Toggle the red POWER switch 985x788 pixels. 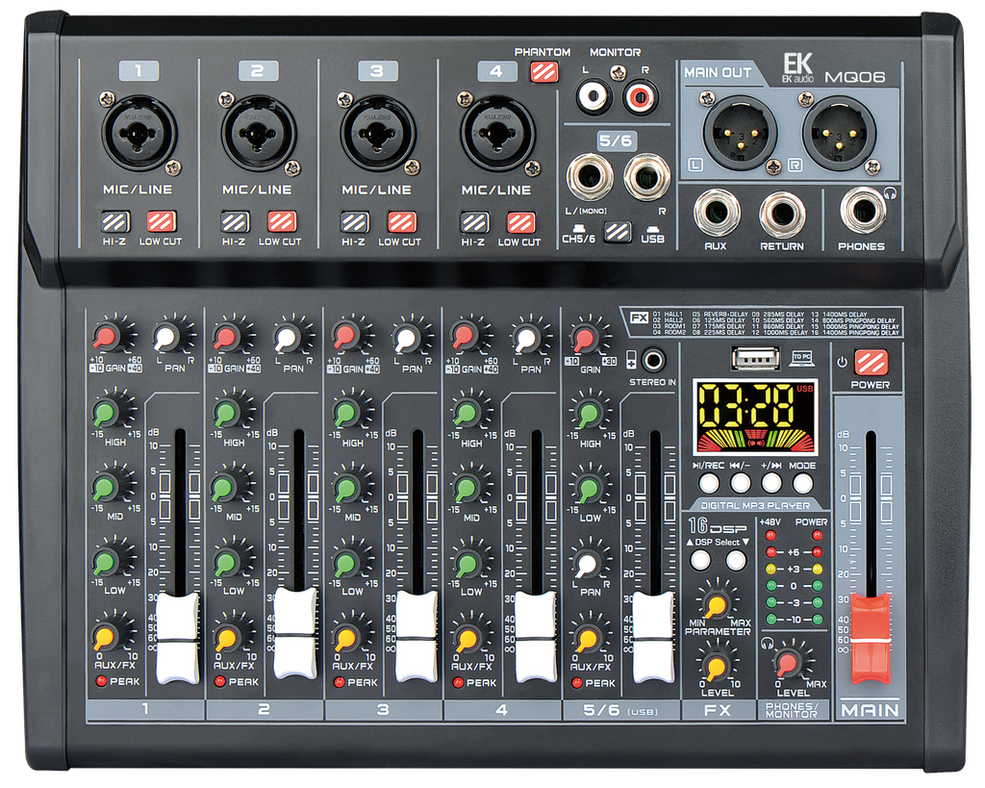tap(871, 363)
